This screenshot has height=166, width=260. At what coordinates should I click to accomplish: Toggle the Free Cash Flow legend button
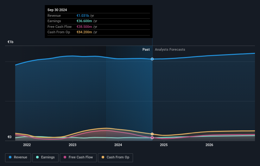pos(78,157)
